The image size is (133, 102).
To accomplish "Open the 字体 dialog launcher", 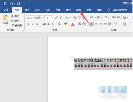I will click(86, 31).
